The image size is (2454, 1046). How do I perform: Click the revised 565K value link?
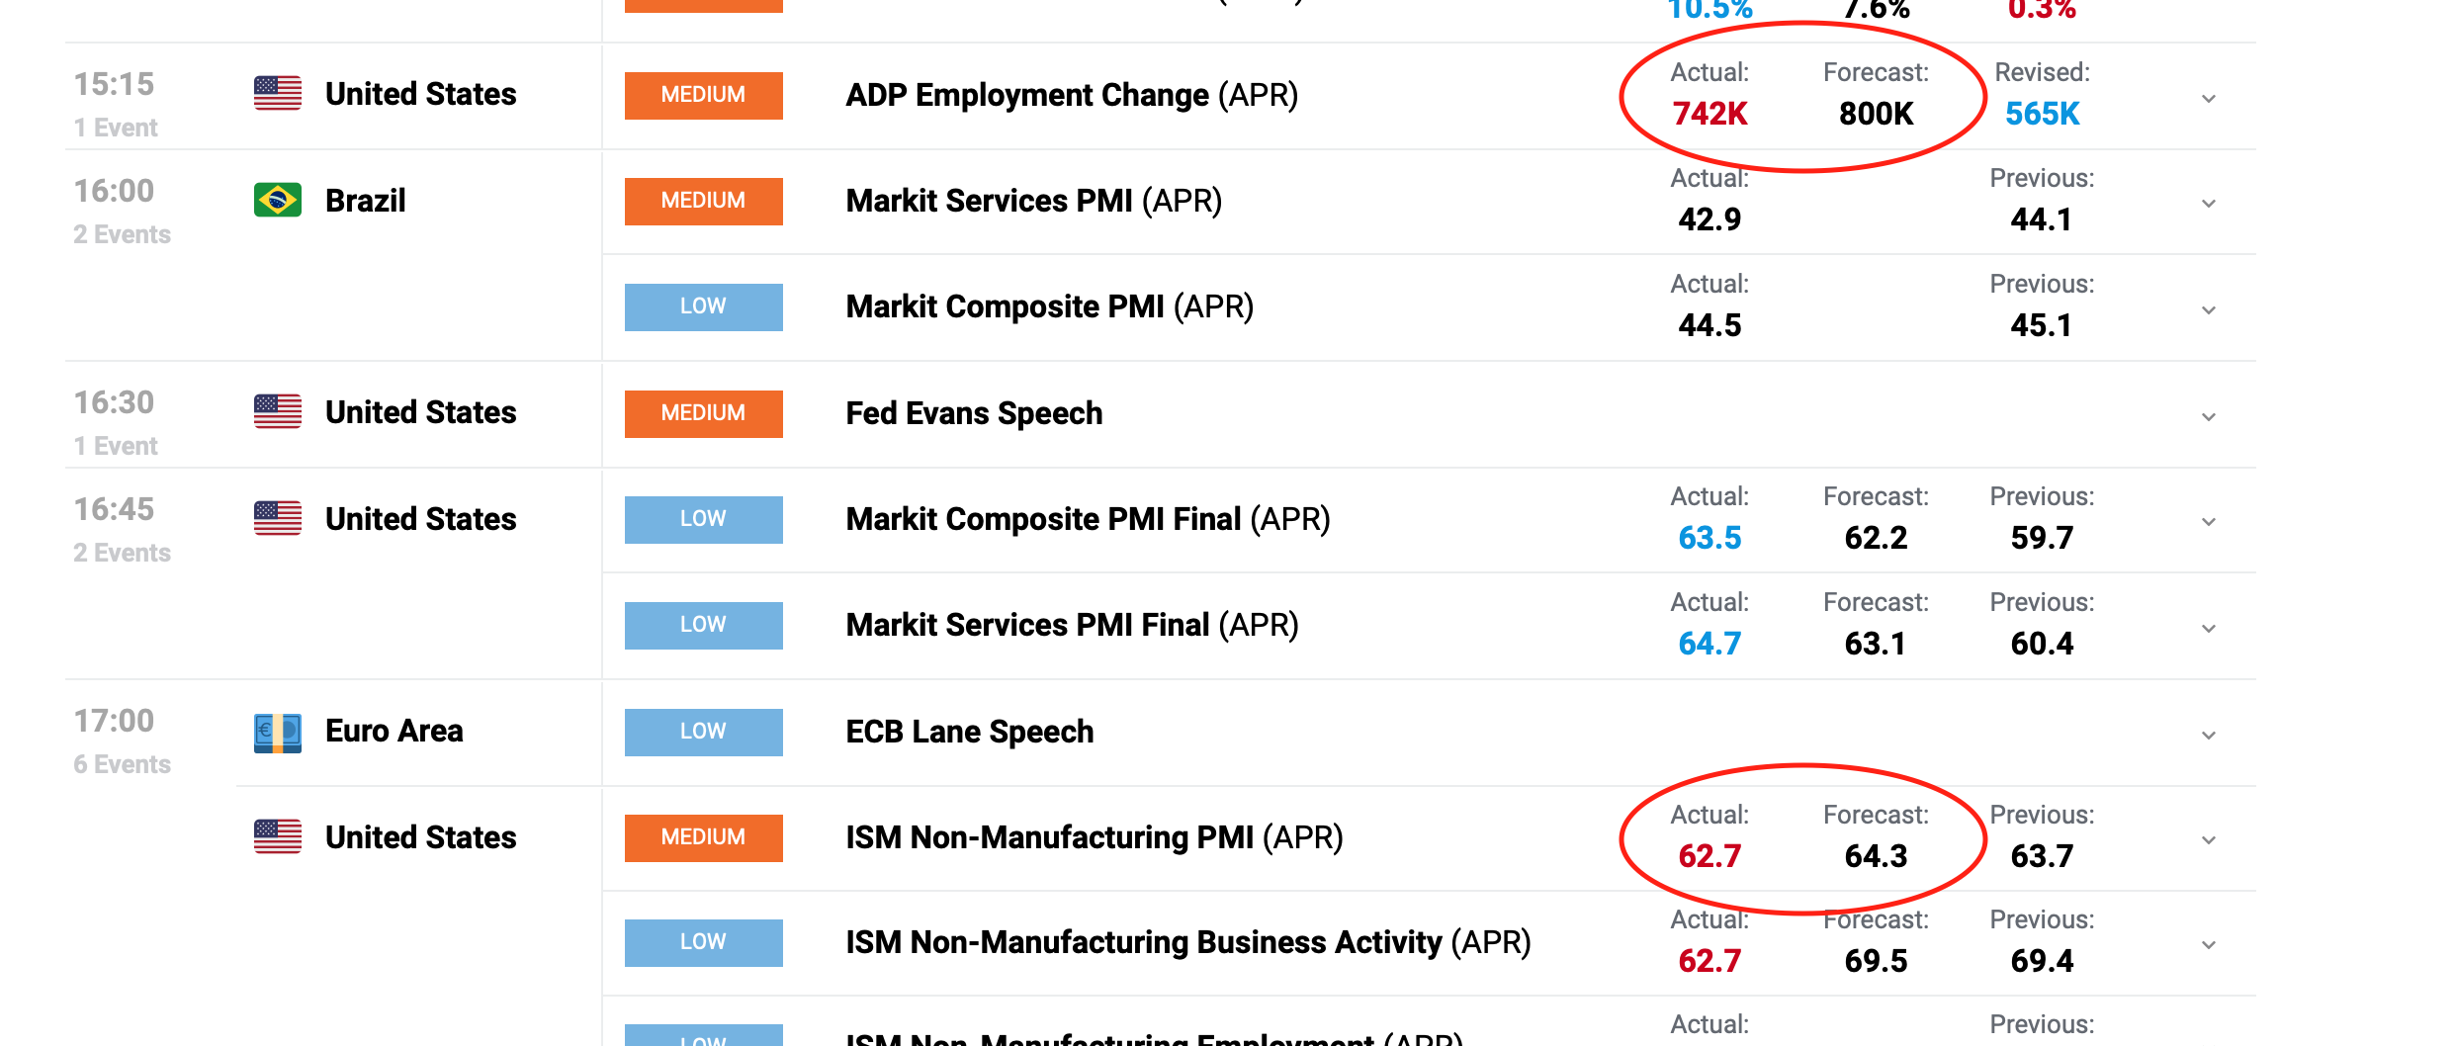pos(2041,114)
